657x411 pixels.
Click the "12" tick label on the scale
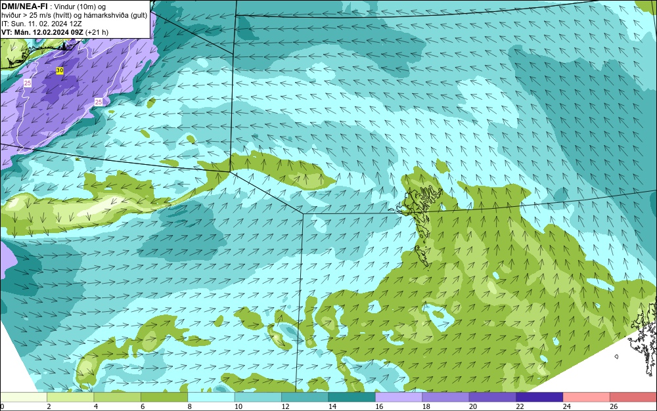click(285, 406)
